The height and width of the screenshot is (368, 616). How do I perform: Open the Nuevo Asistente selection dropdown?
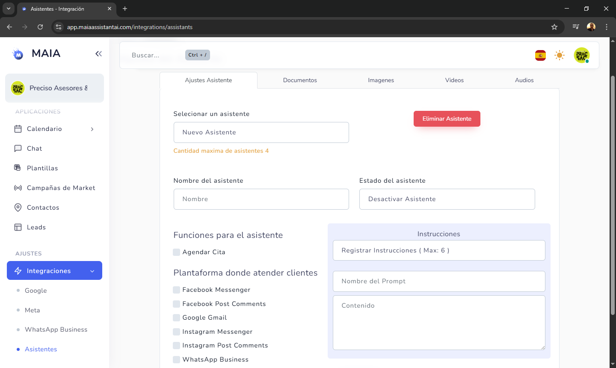261,132
